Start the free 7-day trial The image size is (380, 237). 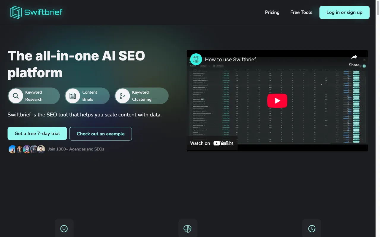coord(37,134)
